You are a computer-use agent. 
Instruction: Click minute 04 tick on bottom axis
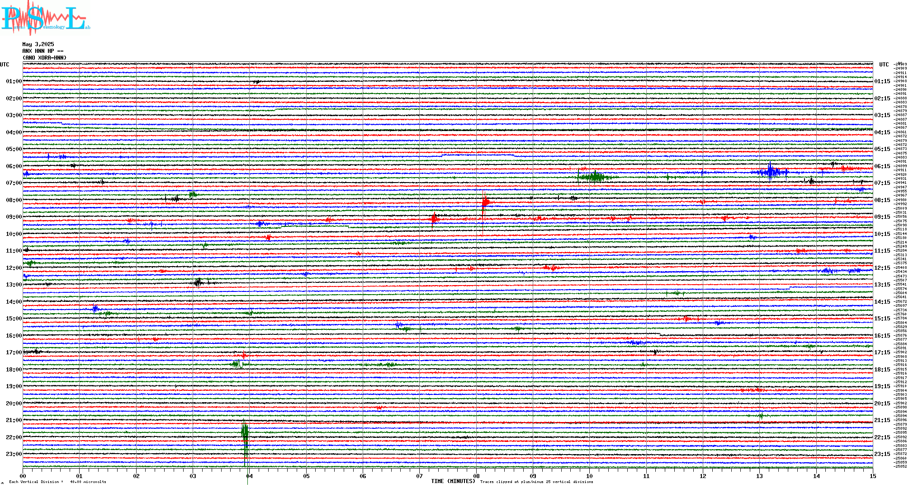click(x=250, y=476)
